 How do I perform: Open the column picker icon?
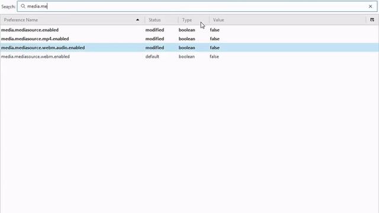[x=372, y=20]
